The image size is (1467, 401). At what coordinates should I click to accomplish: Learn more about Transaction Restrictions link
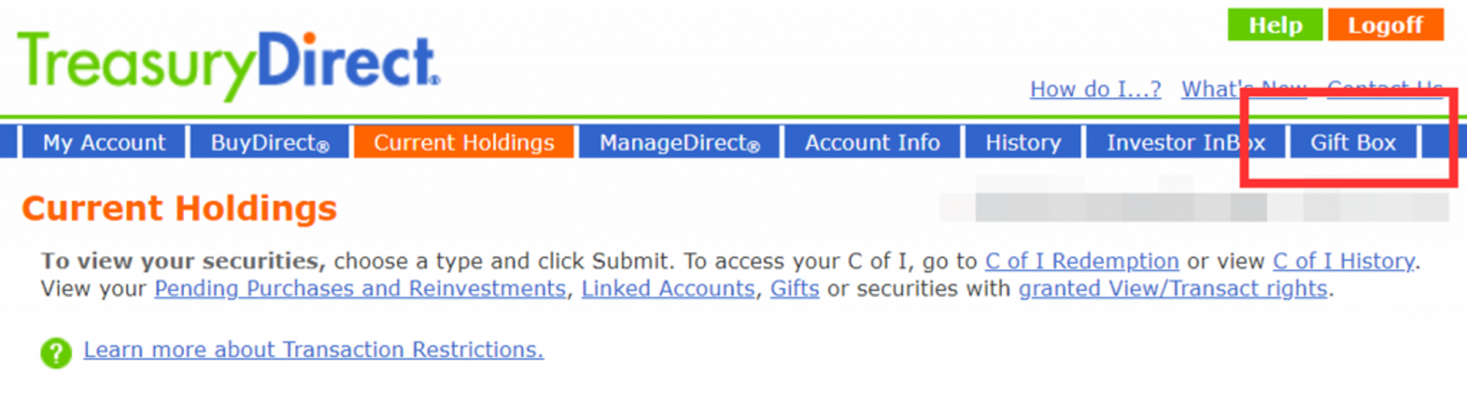click(x=313, y=350)
